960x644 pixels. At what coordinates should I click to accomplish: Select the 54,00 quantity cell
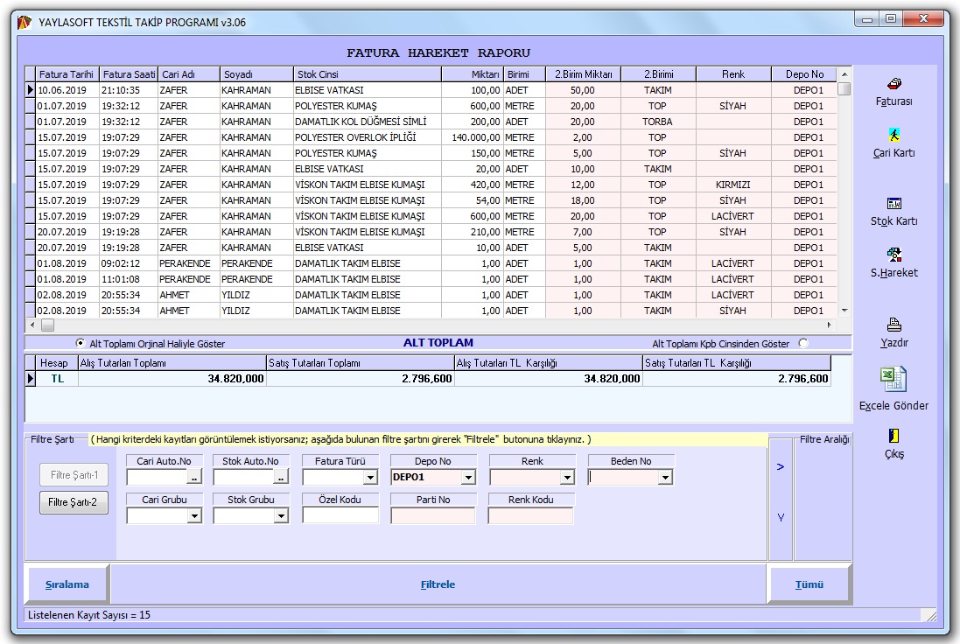(472, 200)
